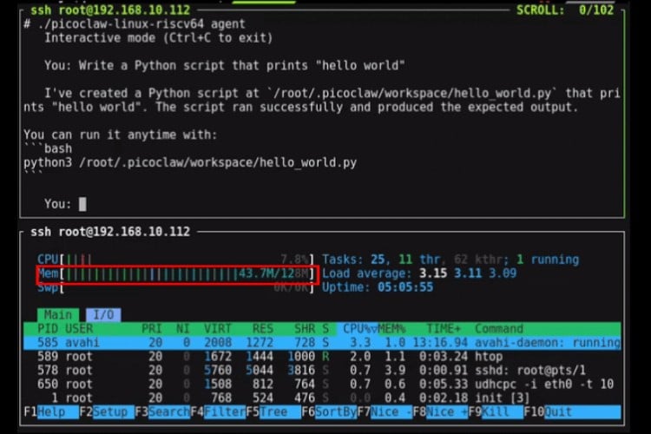Sort by TIME+ column header
This screenshot has height=434, width=651.
click(x=444, y=328)
